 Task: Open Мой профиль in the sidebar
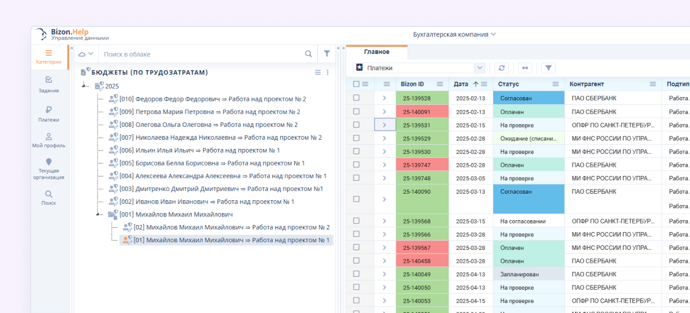click(49, 140)
